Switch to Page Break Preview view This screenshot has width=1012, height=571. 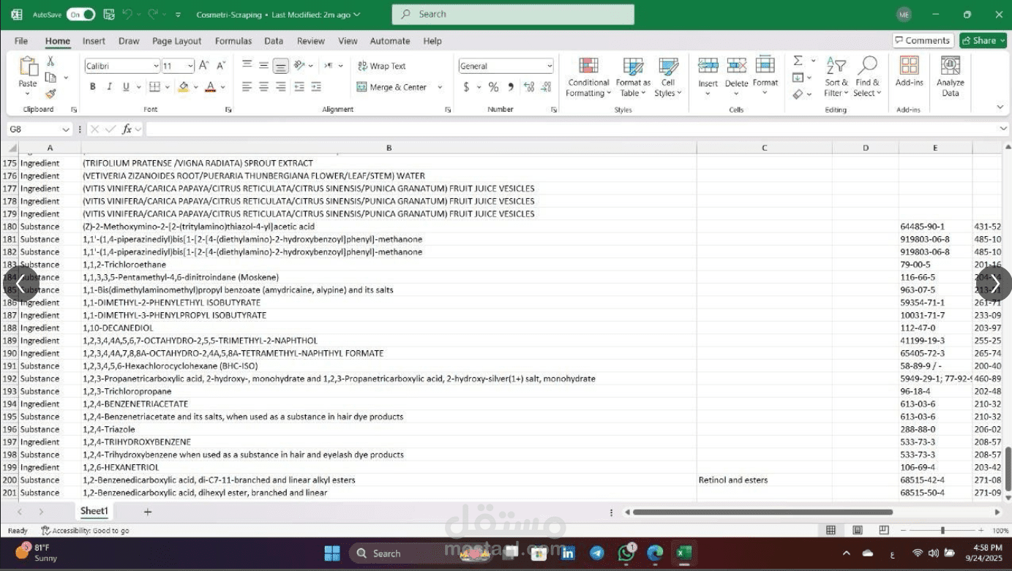(883, 530)
